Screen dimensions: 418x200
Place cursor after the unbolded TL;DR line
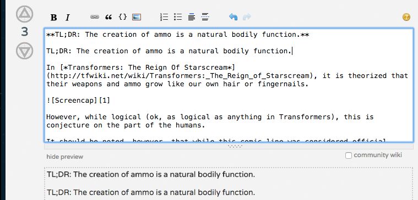point(292,51)
